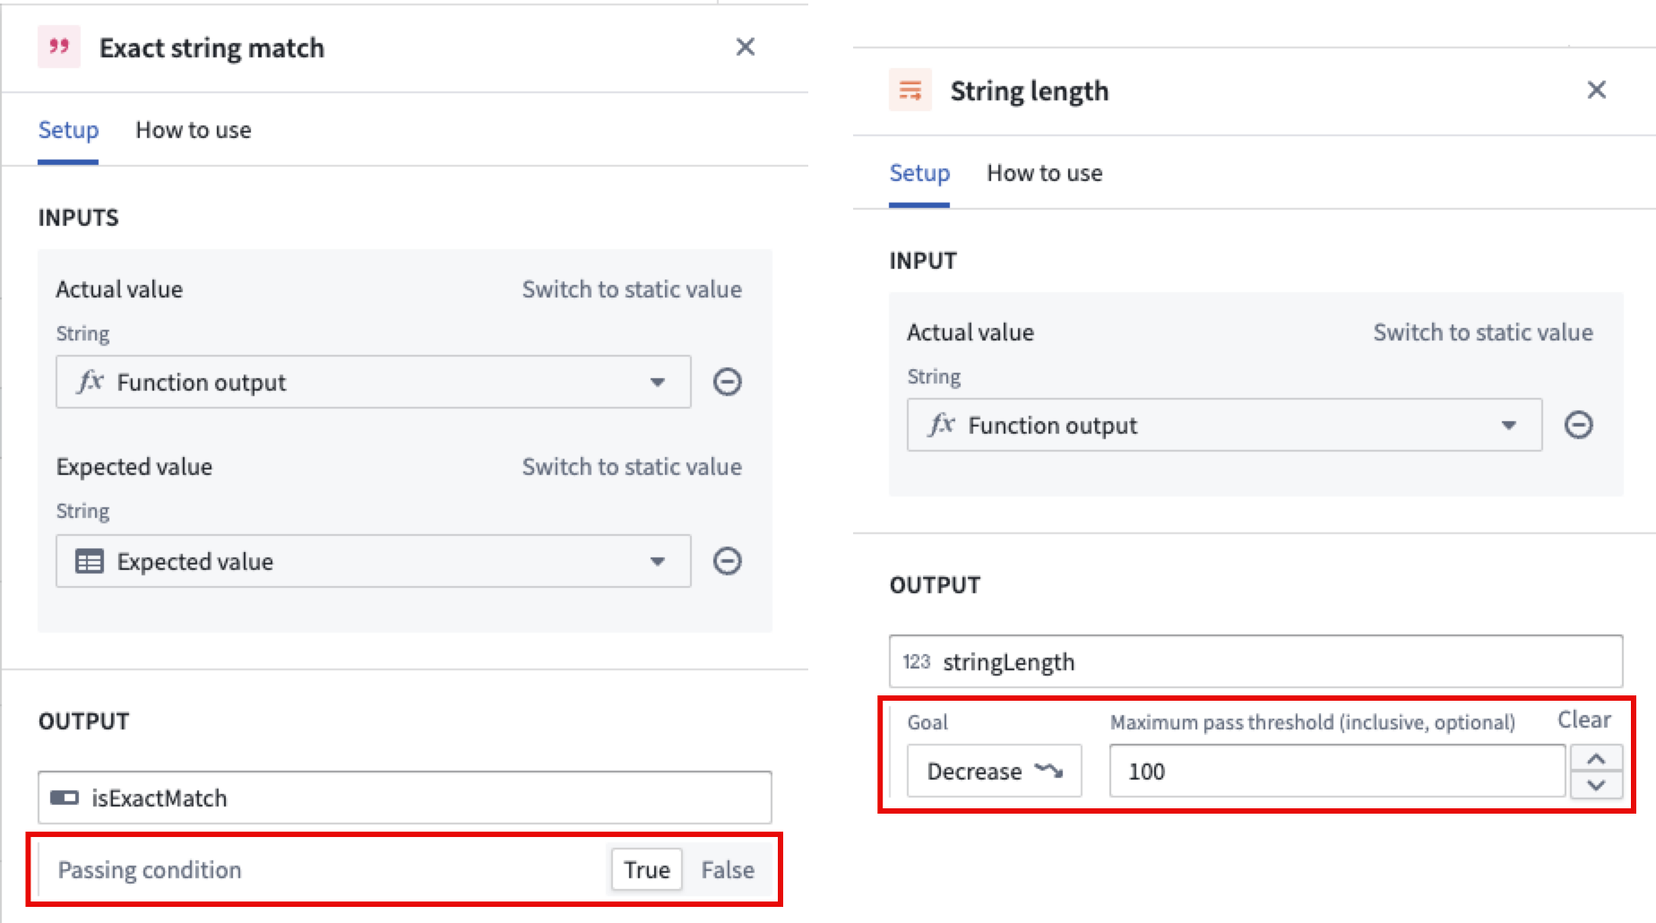Remove the Expected value input row
The image size is (1656, 923).
[727, 562]
